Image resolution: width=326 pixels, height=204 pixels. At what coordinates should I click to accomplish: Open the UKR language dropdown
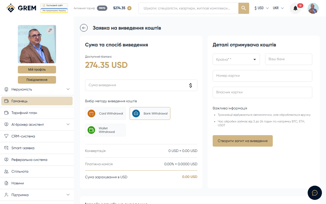point(278,8)
